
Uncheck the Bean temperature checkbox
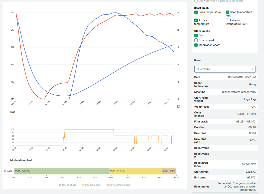point(196,12)
